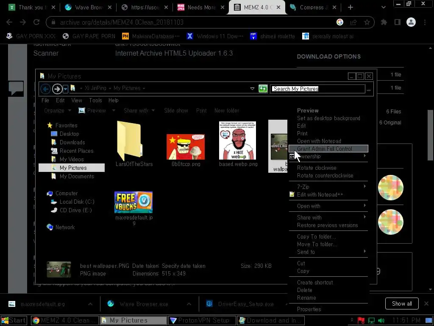Go back in browser history
The width and height of the screenshot is (434, 326).
9,22
